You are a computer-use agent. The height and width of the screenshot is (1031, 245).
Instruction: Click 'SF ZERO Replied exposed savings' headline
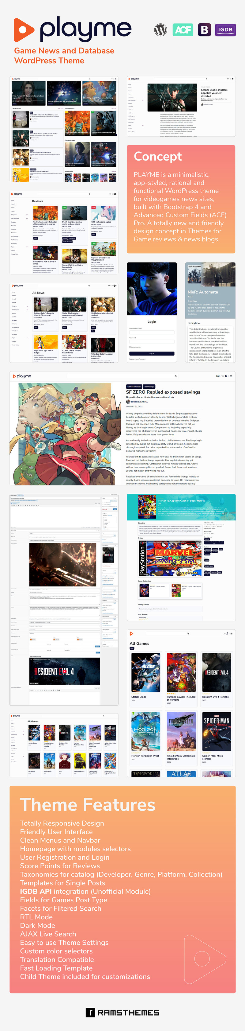click(163, 392)
